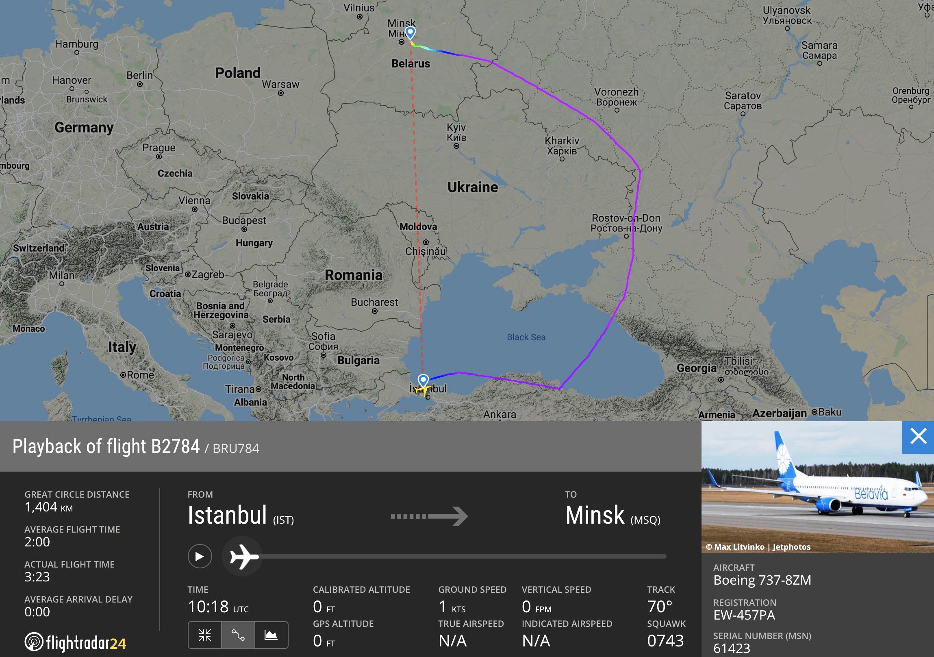
Task: Close the flight playback panel
Action: click(918, 437)
